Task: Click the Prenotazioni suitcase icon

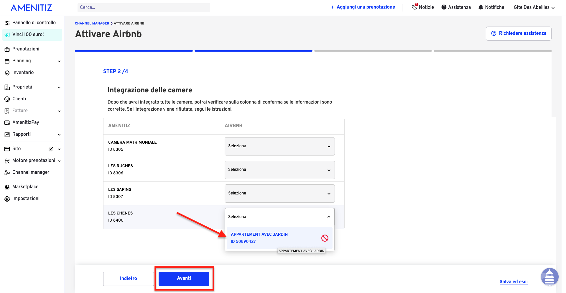Action: coord(7,49)
